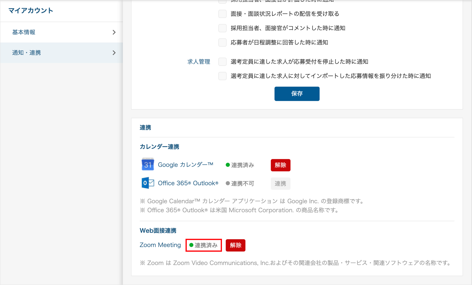The height and width of the screenshot is (285, 472).
Task: Click the 求人管理 section label
Action: (199, 62)
